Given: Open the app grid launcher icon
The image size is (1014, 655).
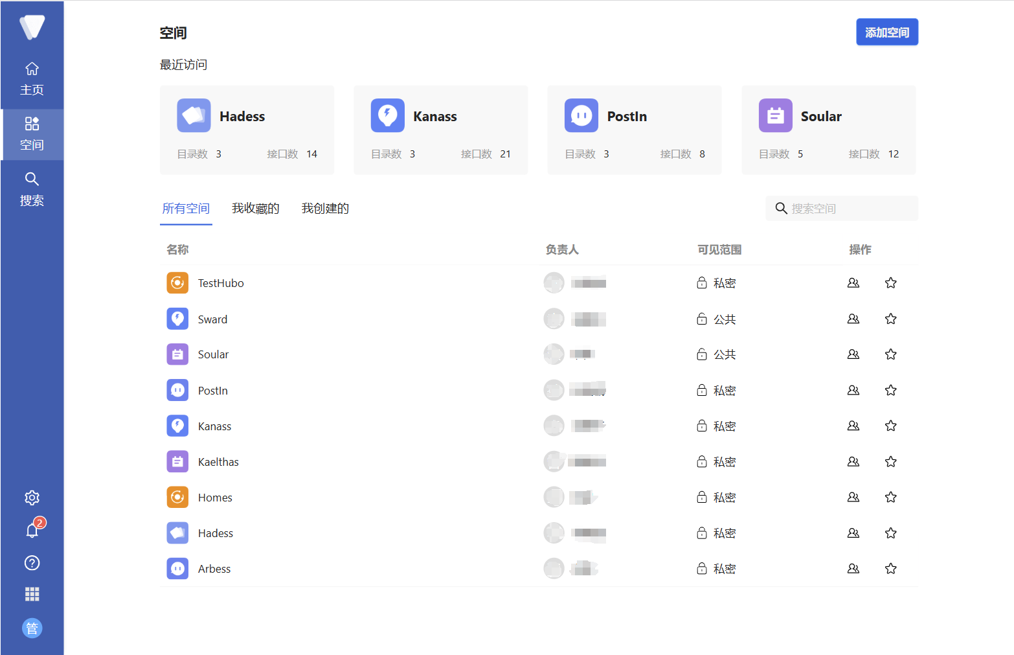Looking at the screenshot, I should pos(32,594).
